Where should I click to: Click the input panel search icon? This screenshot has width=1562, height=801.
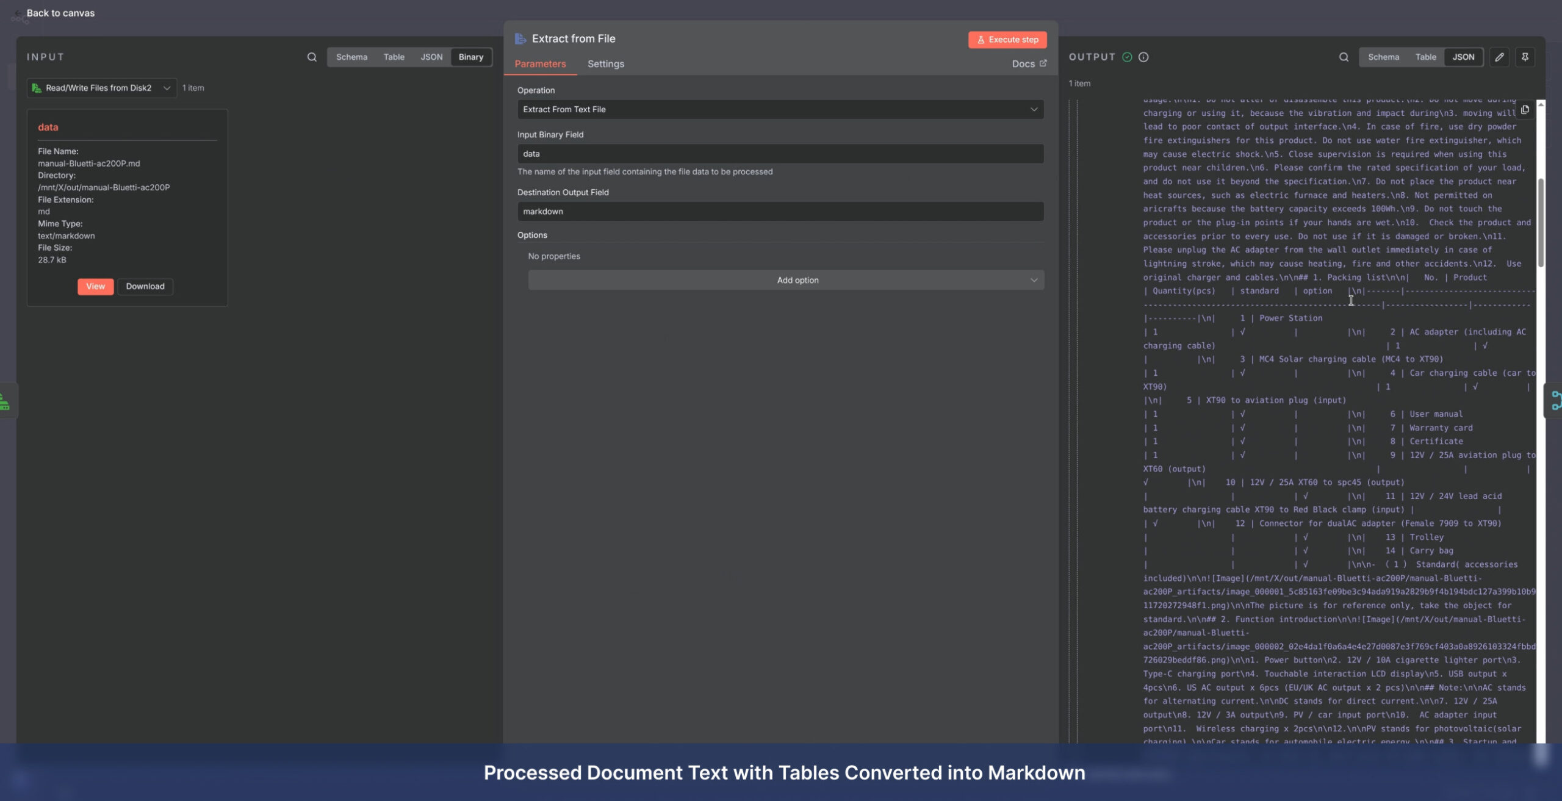click(x=312, y=57)
